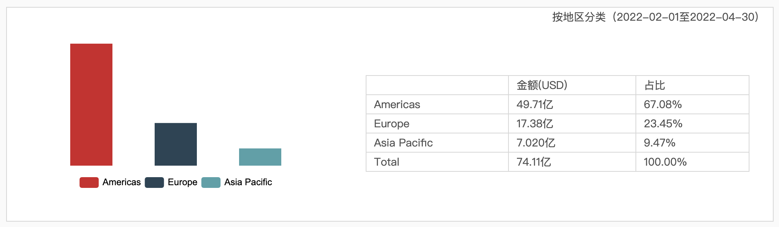Click the 占比 column header
The width and height of the screenshot is (779, 227).
(x=655, y=85)
